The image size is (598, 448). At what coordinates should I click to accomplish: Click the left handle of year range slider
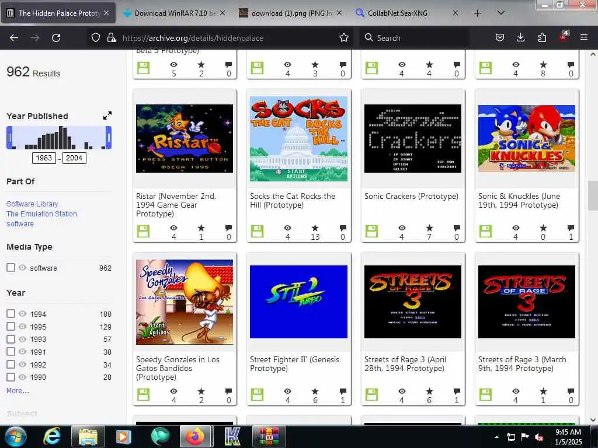tap(9, 138)
